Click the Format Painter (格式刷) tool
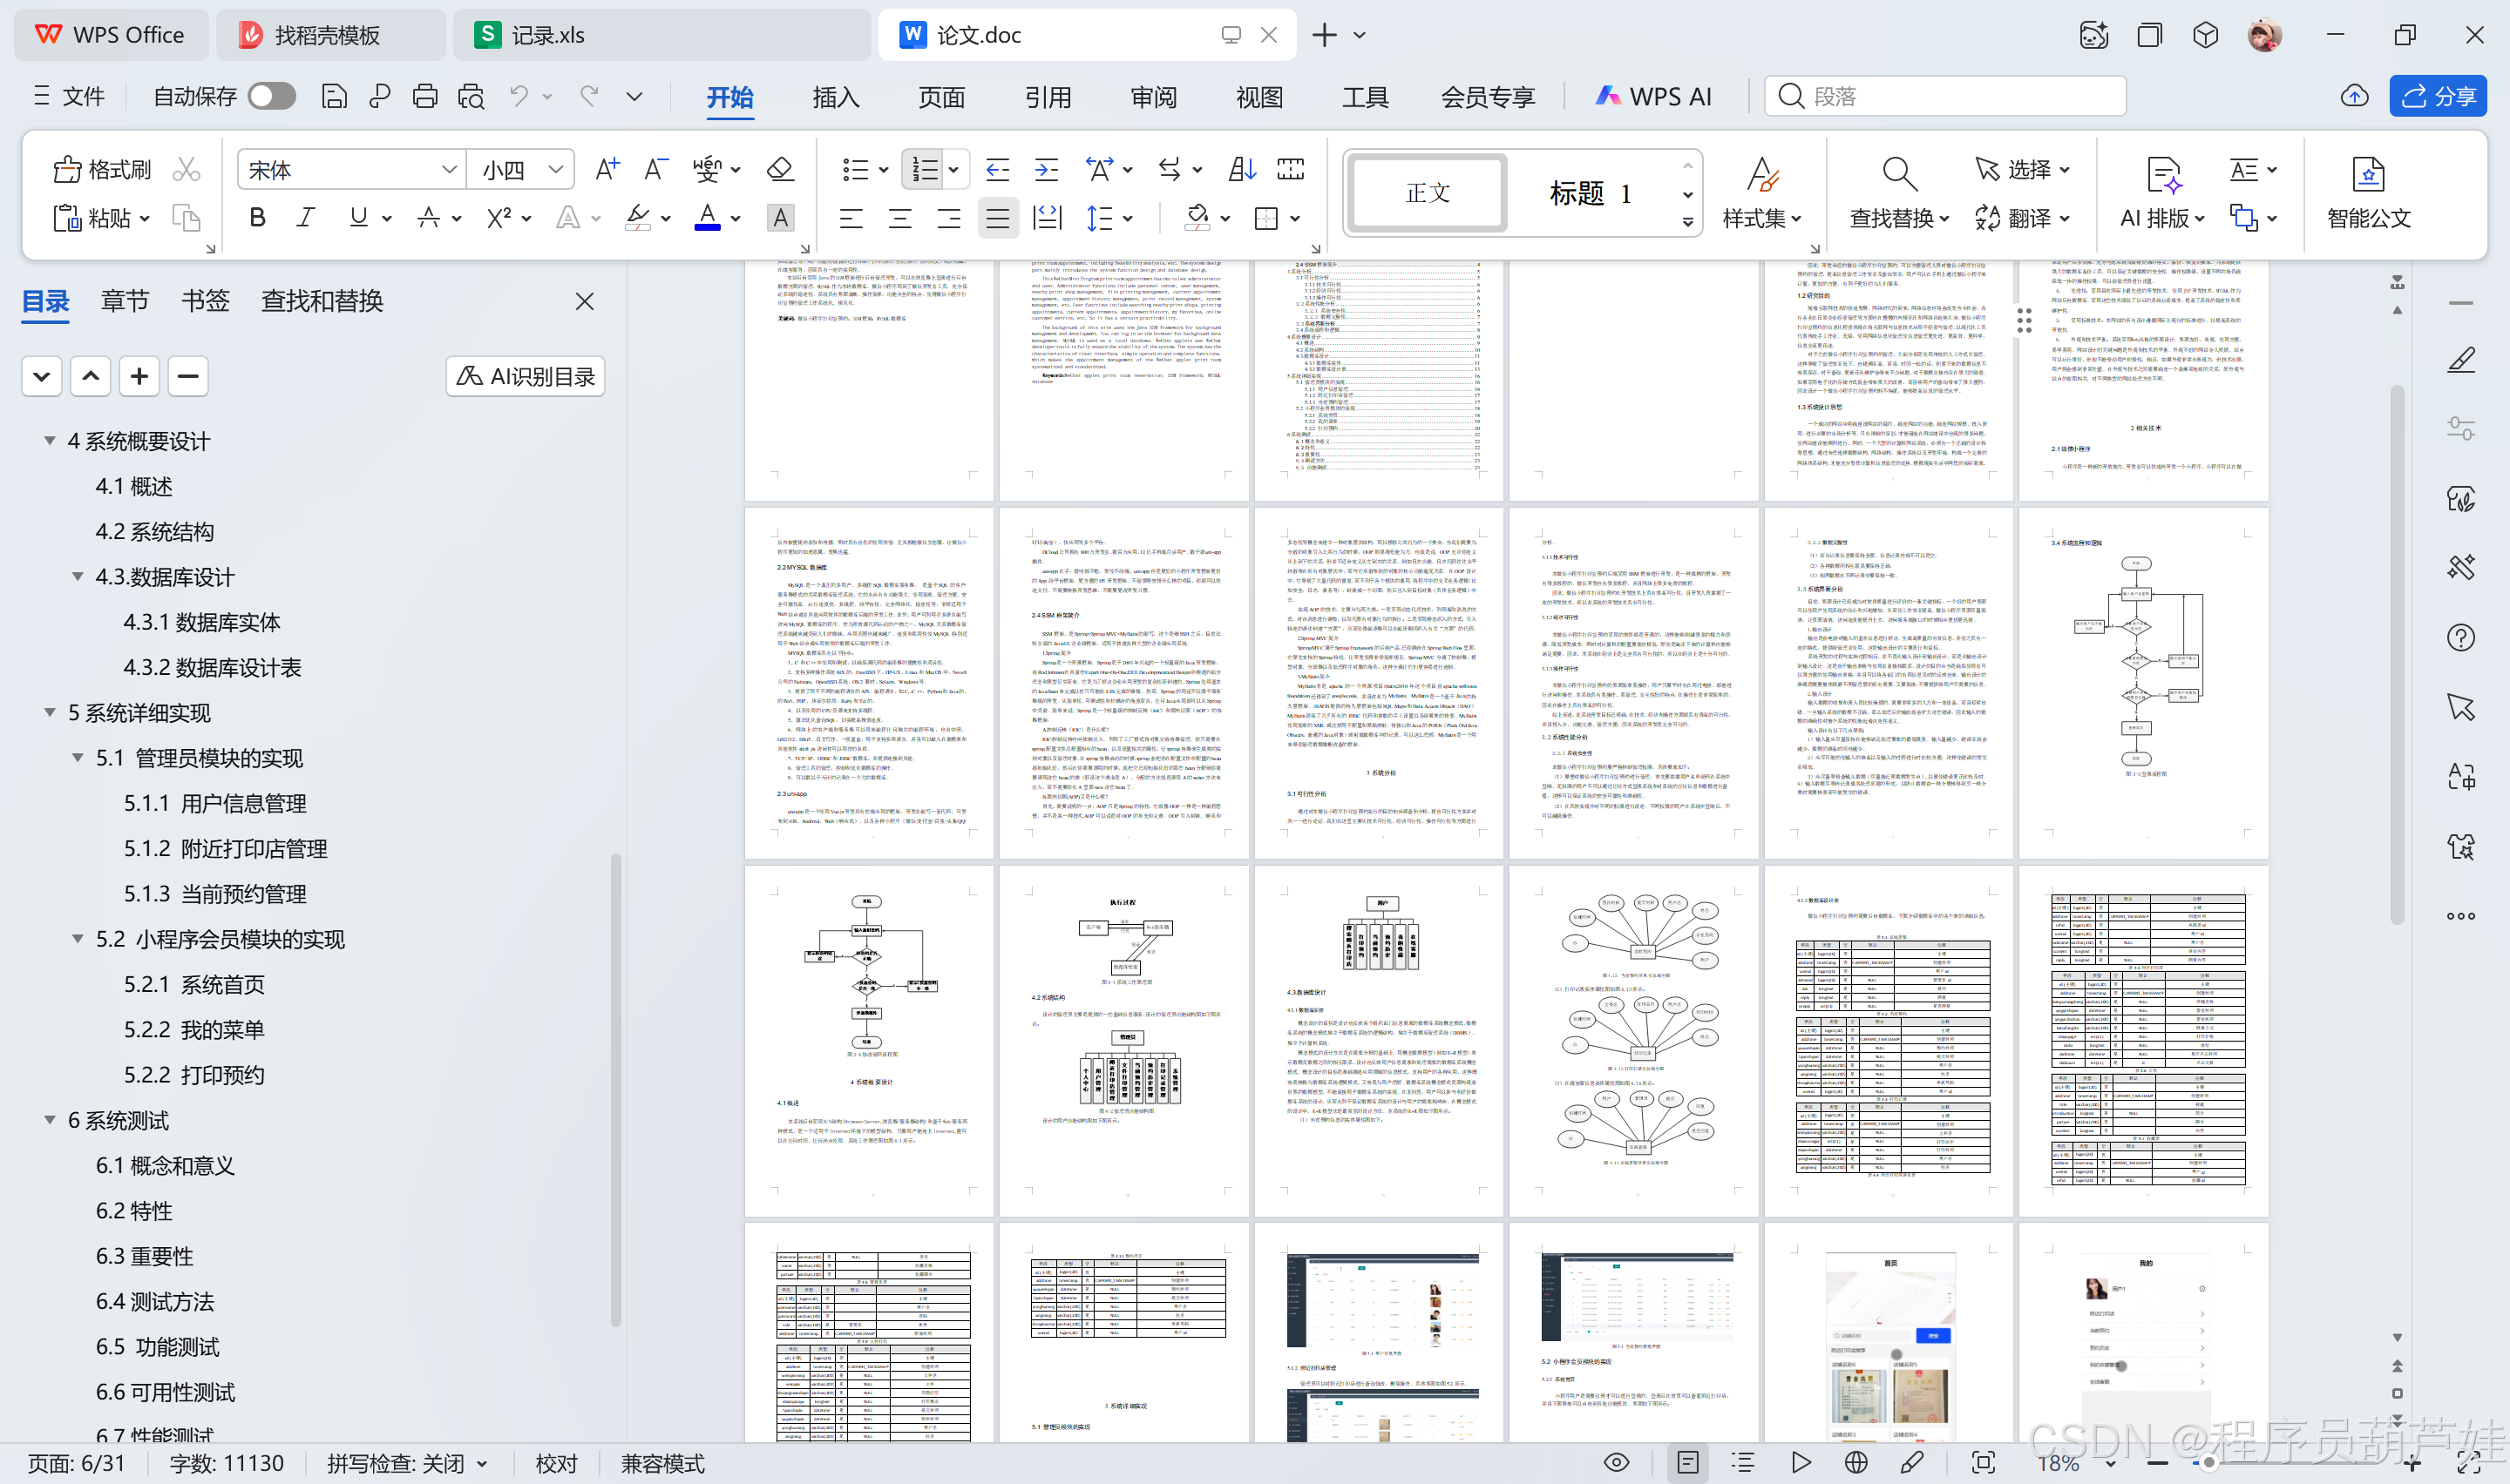The width and height of the screenshot is (2510, 1484). (x=101, y=169)
